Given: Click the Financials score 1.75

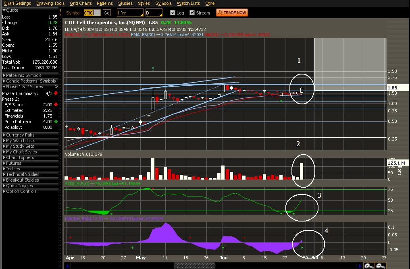Looking at the screenshot, I should 48,116.
